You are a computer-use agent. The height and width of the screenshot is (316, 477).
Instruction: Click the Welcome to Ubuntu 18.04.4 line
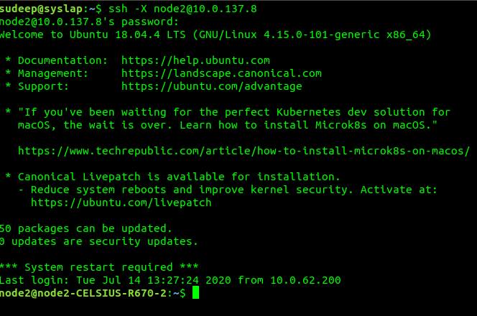216,34
